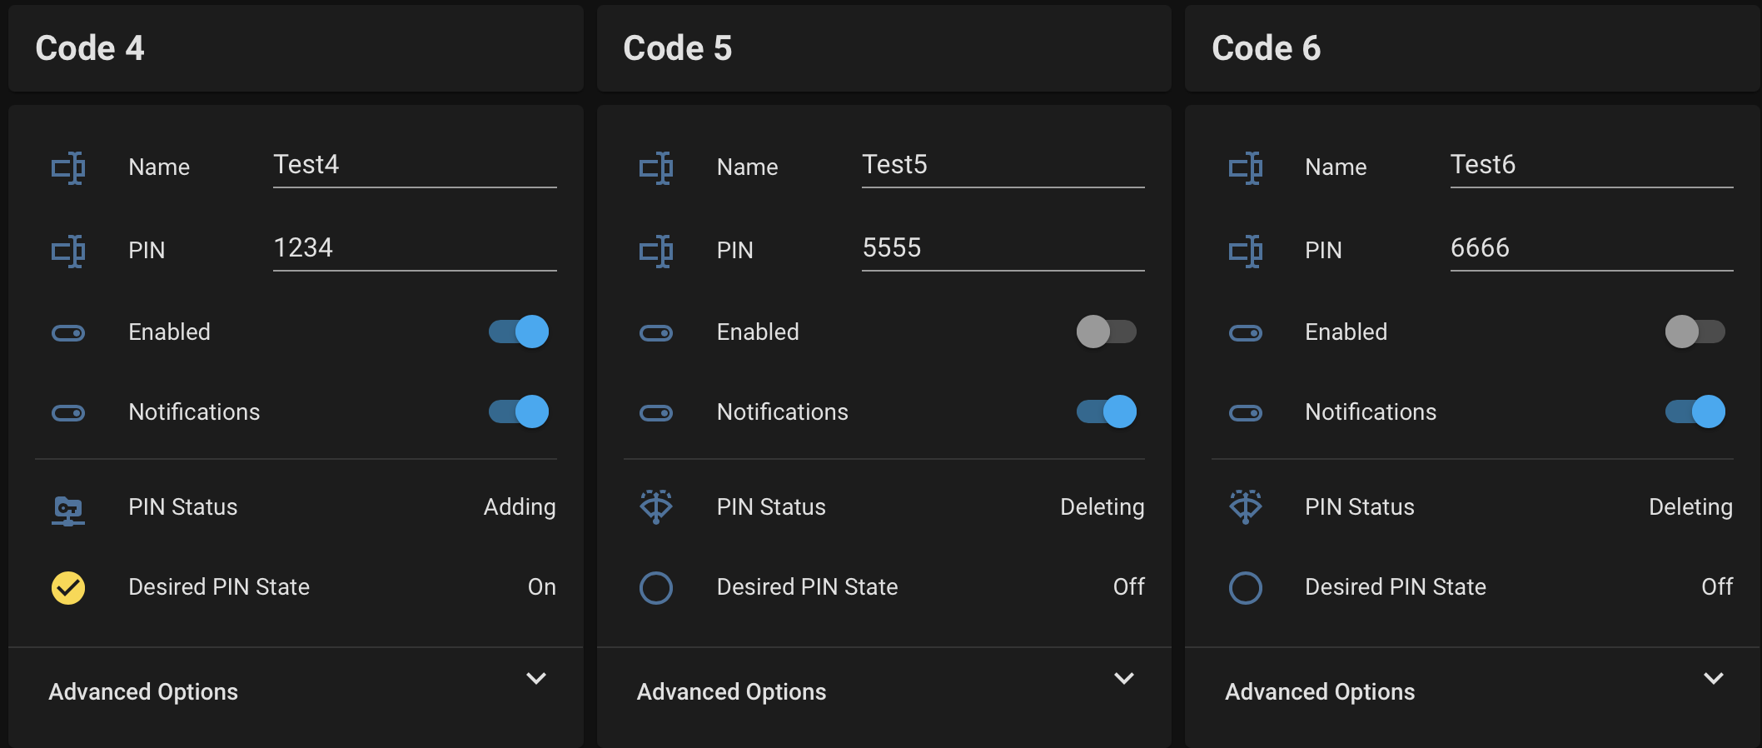This screenshot has height=748, width=1762.
Task: Click the Code 6 Desired PIN State circle icon
Action: point(1246,587)
